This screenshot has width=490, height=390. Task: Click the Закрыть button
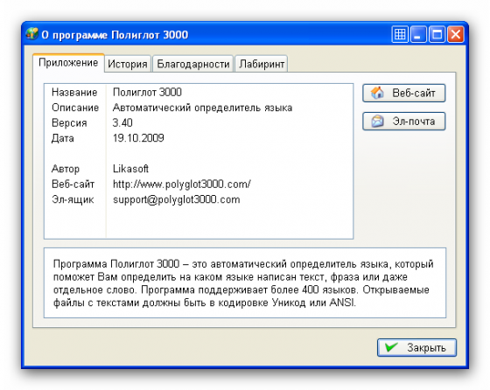tap(416, 347)
